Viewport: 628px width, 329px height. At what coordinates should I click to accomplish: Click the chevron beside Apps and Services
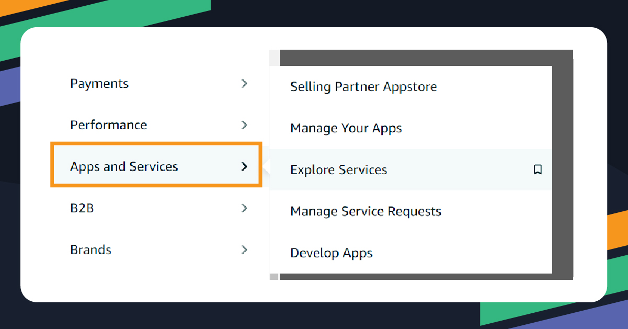[244, 166]
